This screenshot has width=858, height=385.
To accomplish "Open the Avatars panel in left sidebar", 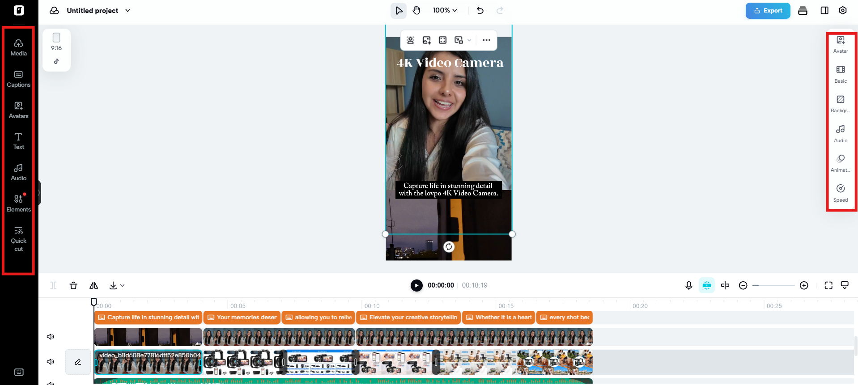I will point(18,110).
